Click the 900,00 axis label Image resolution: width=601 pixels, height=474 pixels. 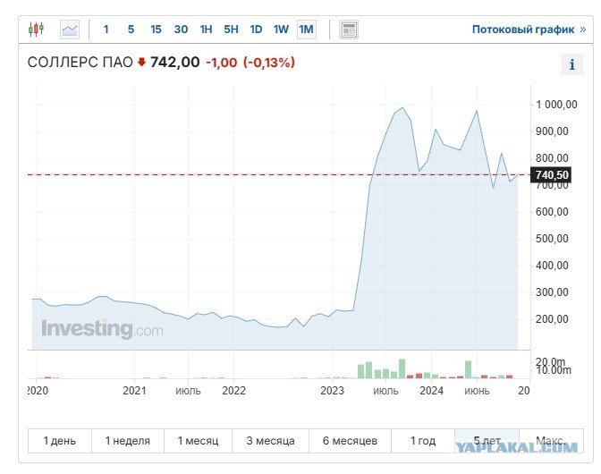point(552,131)
